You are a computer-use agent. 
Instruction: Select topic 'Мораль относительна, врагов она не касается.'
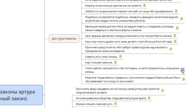click(113, 6)
